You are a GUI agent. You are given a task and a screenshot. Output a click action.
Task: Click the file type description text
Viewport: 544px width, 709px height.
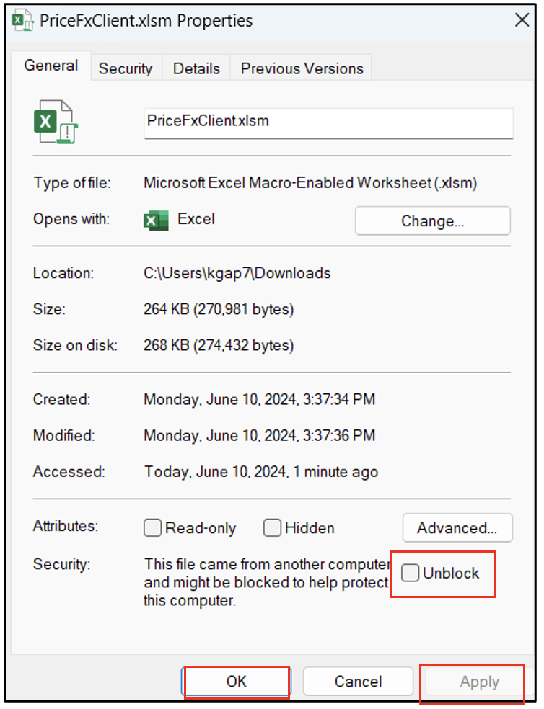point(310,183)
